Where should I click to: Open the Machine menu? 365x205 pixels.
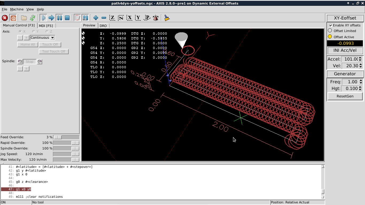tap(17, 9)
